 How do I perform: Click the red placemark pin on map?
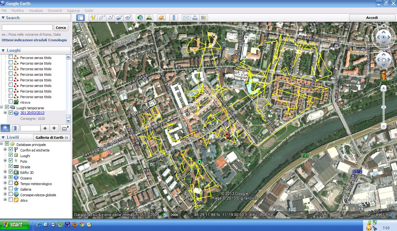[227, 135]
